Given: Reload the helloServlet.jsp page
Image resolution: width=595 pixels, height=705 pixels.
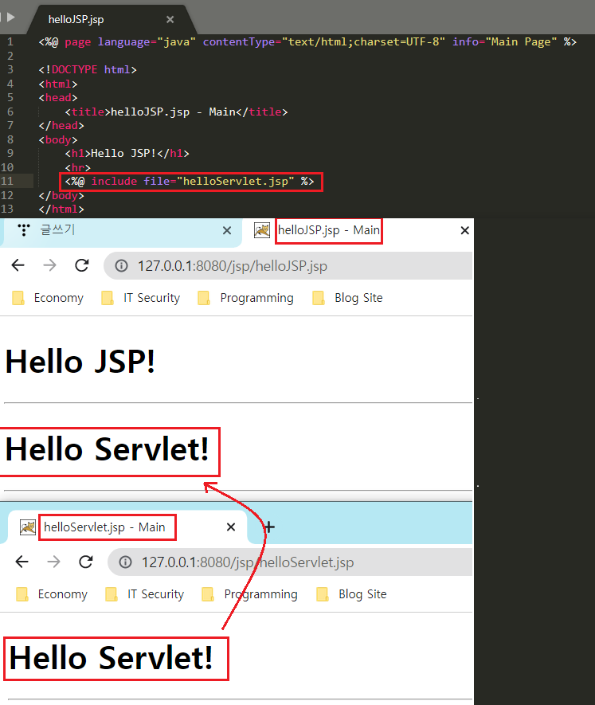Looking at the screenshot, I should click(86, 562).
